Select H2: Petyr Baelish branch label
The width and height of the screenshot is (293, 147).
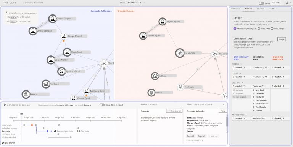pyautogui.click(x=9, y=138)
